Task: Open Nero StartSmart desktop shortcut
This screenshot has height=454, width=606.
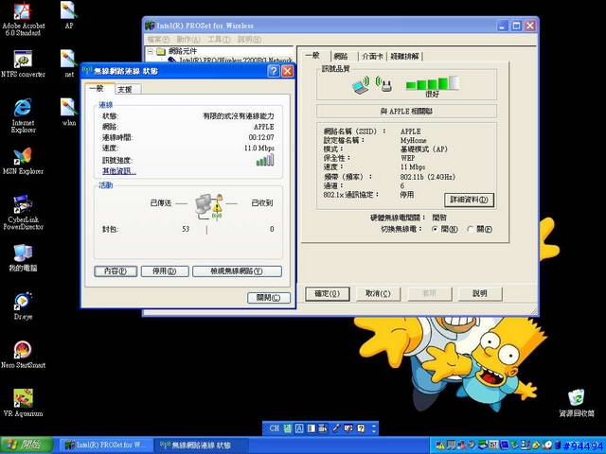Action: click(x=23, y=355)
